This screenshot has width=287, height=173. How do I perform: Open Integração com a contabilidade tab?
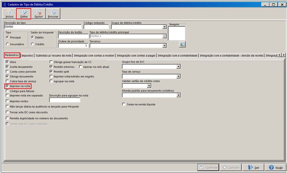(x=178, y=56)
